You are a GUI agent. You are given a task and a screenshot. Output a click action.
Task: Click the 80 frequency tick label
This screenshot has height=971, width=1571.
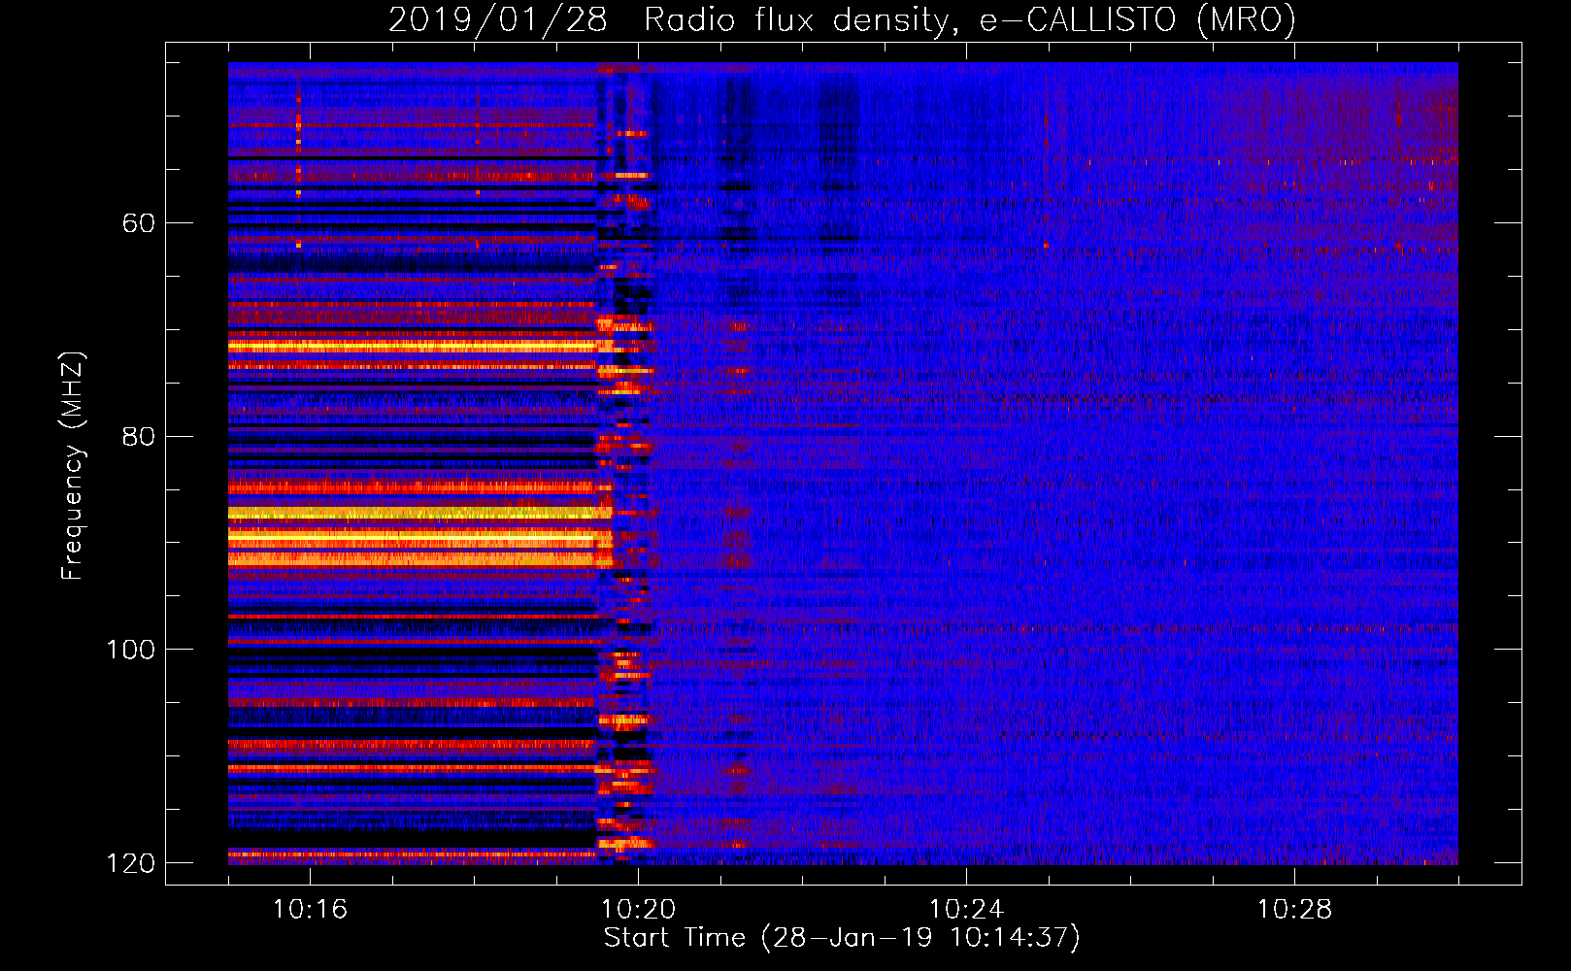click(139, 436)
